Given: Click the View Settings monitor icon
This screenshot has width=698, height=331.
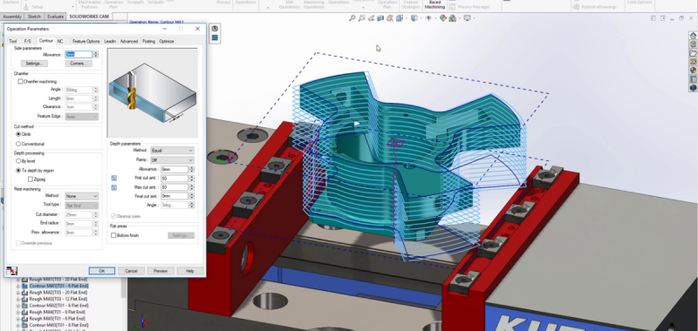Looking at the screenshot, I should tap(467, 18).
